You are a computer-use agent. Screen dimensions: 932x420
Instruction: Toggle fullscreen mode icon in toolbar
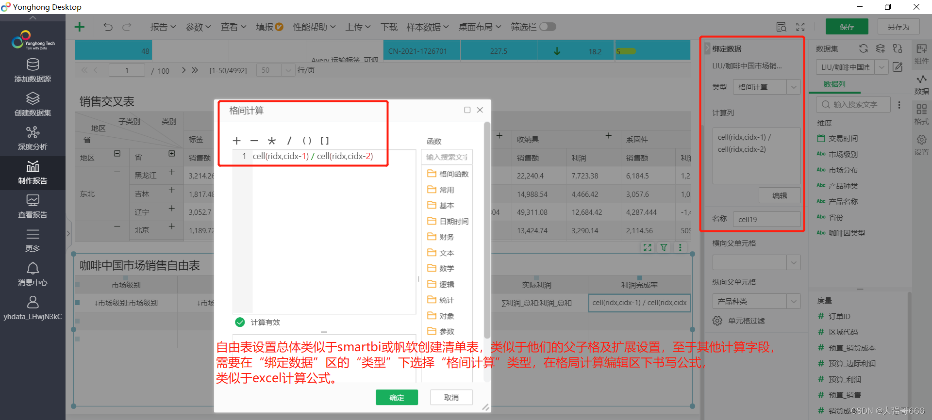point(800,27)
